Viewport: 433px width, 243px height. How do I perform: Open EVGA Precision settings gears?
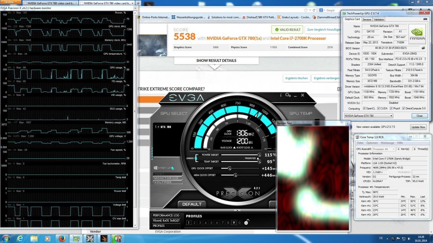coord(288,95)
